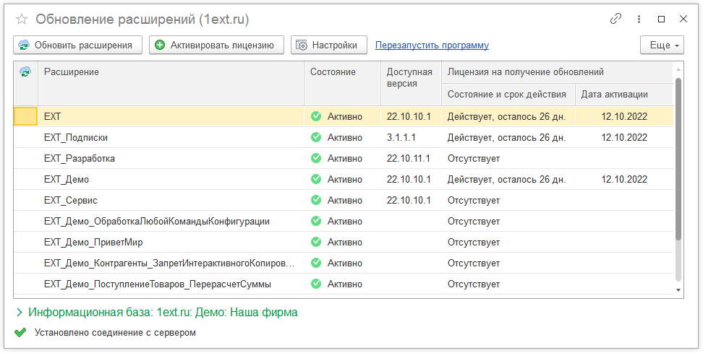Click version 3.1.1.1 cell
Viewport: 703px width, 353px height.
tap(411, 137)
